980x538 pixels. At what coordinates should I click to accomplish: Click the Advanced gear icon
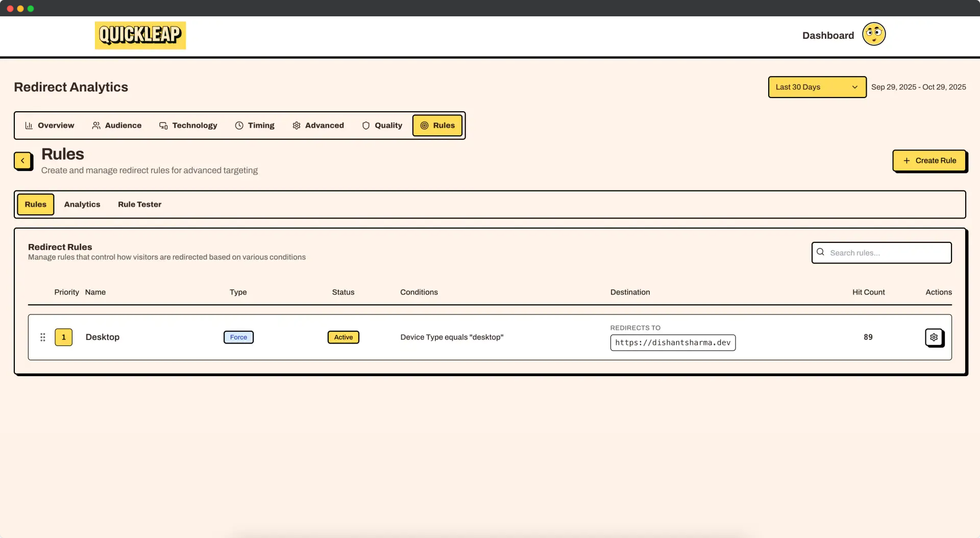point(297,125)
